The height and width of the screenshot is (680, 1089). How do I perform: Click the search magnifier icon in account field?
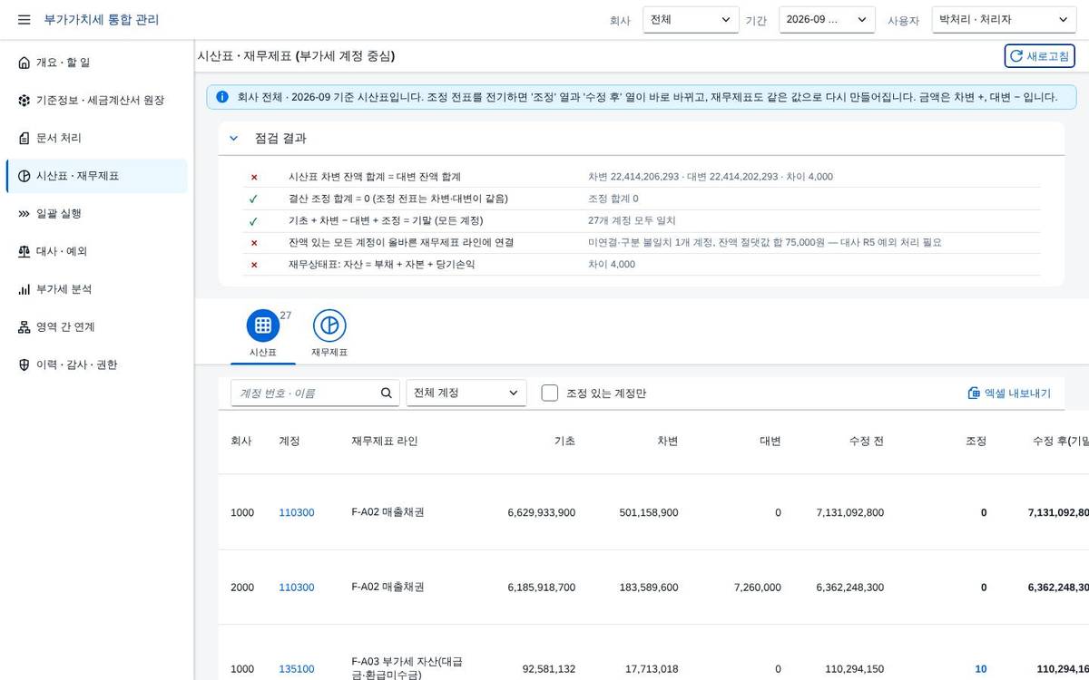(387, 393)
